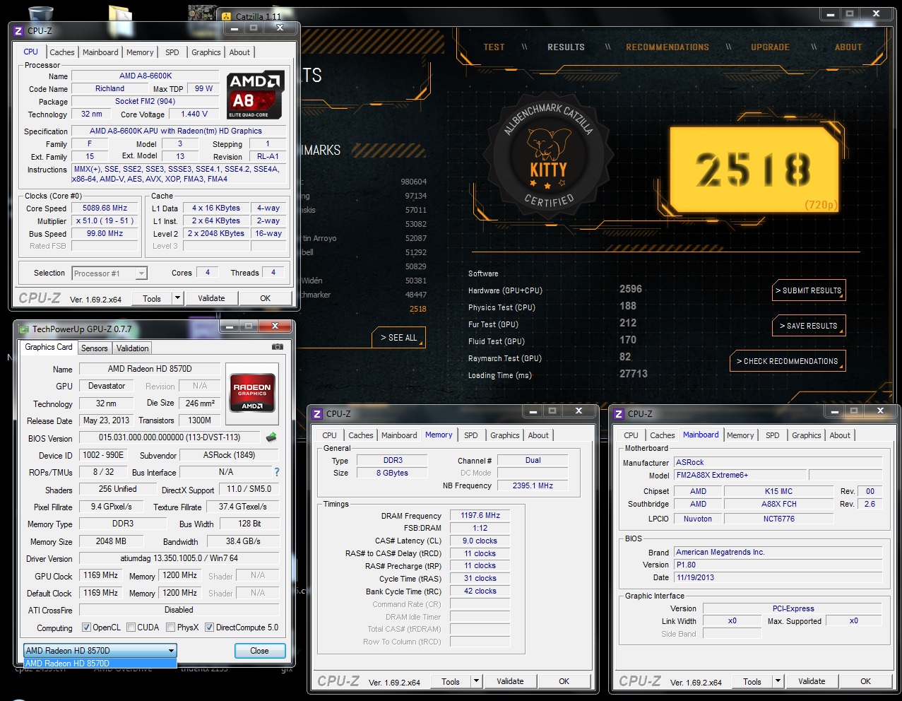Open the Graphics tab in CPU-Z Memory window
Image resolution: width=902 pixels, height=701 pixels.
[505, 435]
